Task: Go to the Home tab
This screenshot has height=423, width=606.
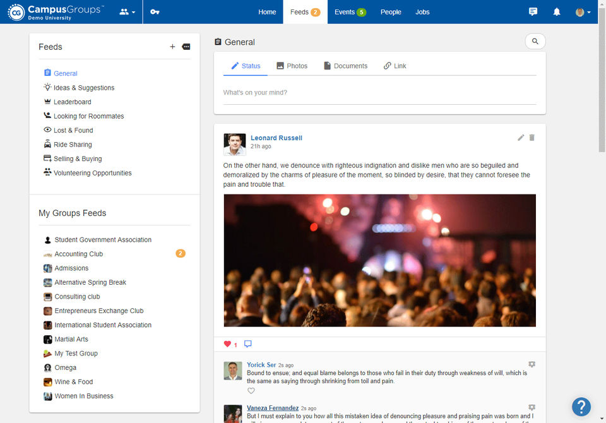Action: coord(267,12)
